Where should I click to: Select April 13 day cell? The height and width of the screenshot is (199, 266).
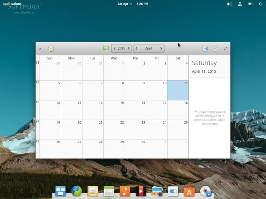point(71,110)
